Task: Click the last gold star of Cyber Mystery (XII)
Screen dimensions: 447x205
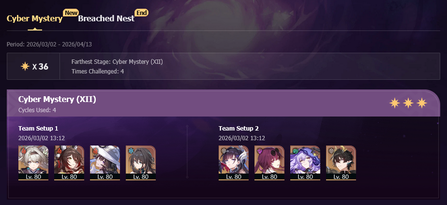Action: coord(422,103)
